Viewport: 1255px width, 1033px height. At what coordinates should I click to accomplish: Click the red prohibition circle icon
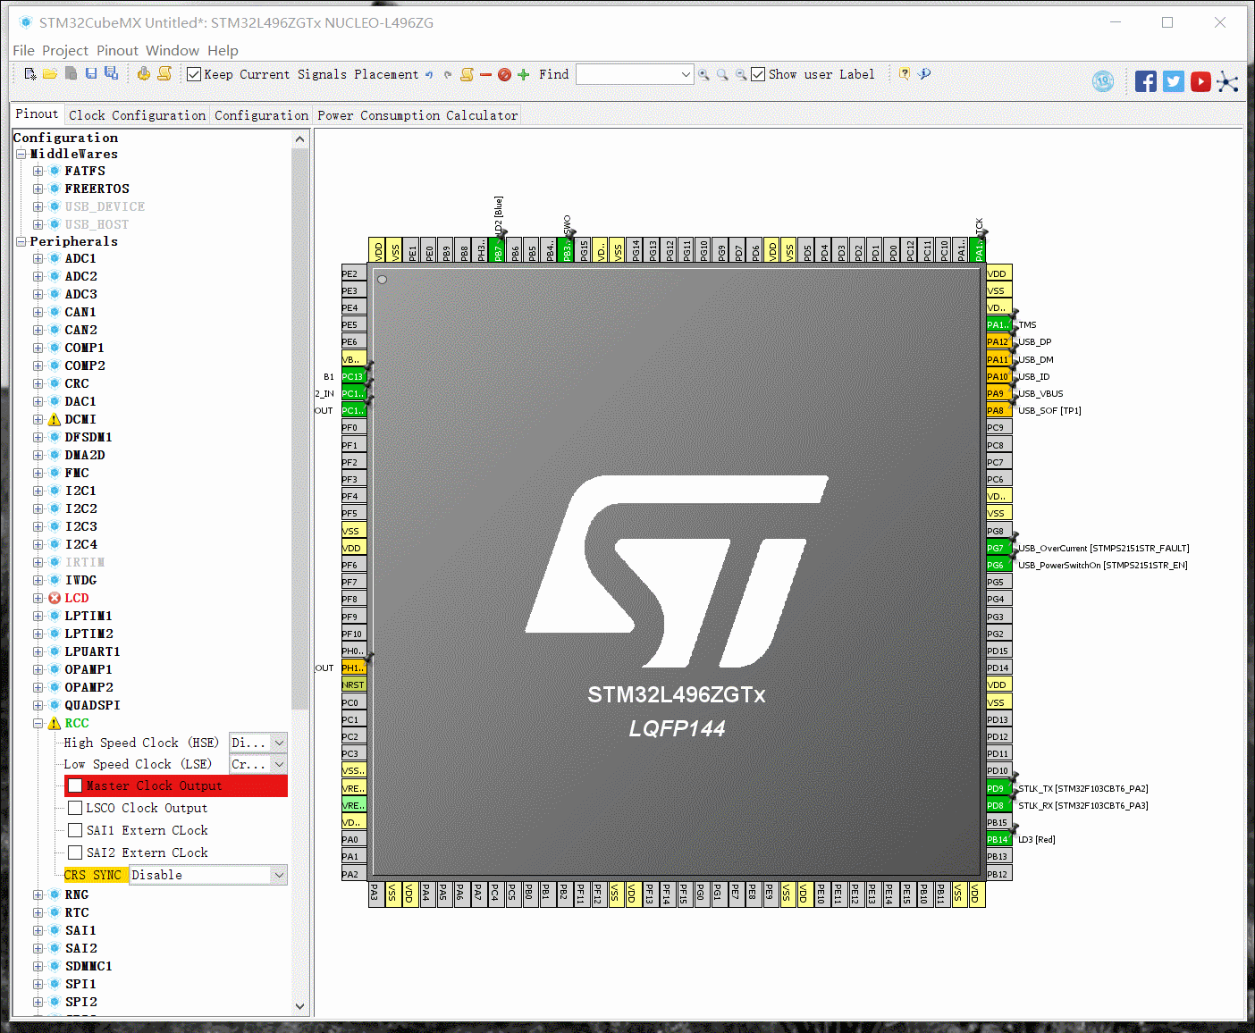click(x=504, y=75)
